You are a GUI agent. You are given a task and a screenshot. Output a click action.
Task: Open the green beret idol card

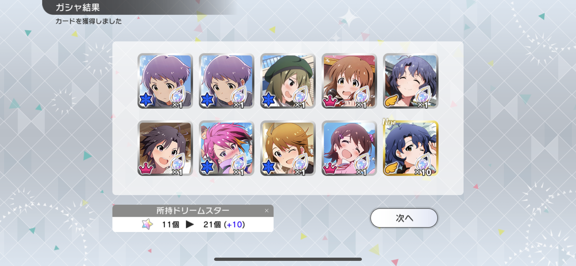pyautogui.click(x=288, y=81)
